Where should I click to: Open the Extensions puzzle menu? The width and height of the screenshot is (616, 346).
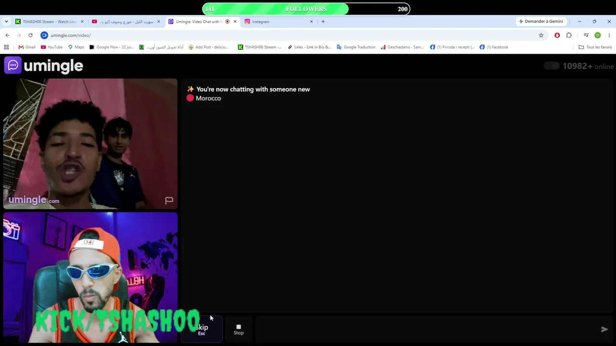tap(569, 35)
